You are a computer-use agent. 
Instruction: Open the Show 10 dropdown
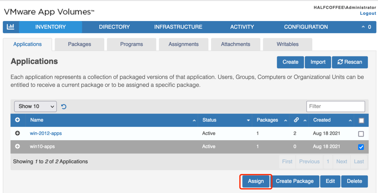click(35, 106)
